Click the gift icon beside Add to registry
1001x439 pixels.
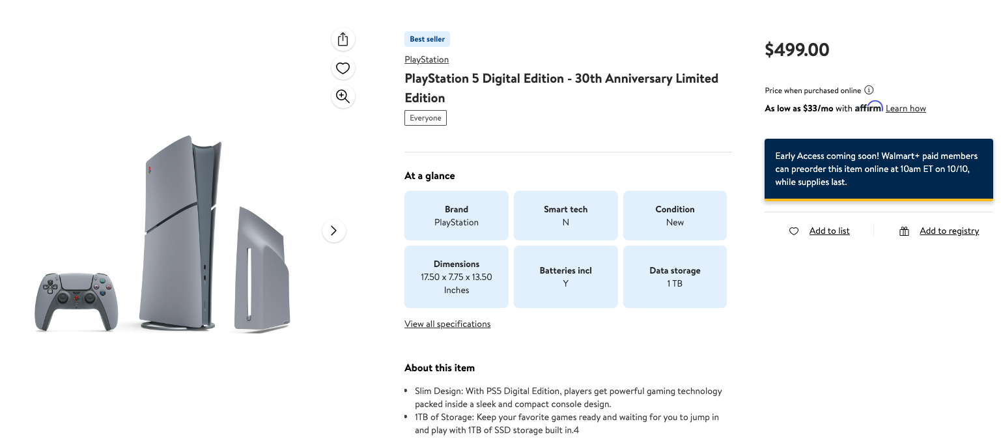click(x=904, y=231)
